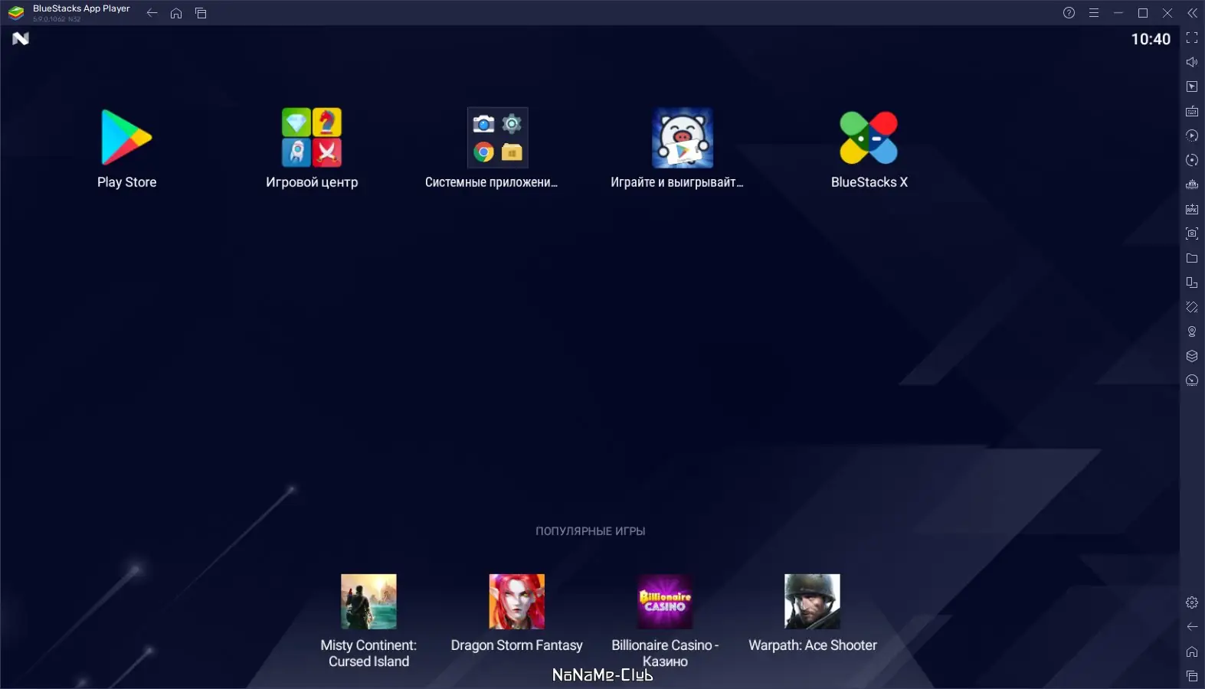
Task: Take a screenshot with camera icon
Action: click(1192, 233)
